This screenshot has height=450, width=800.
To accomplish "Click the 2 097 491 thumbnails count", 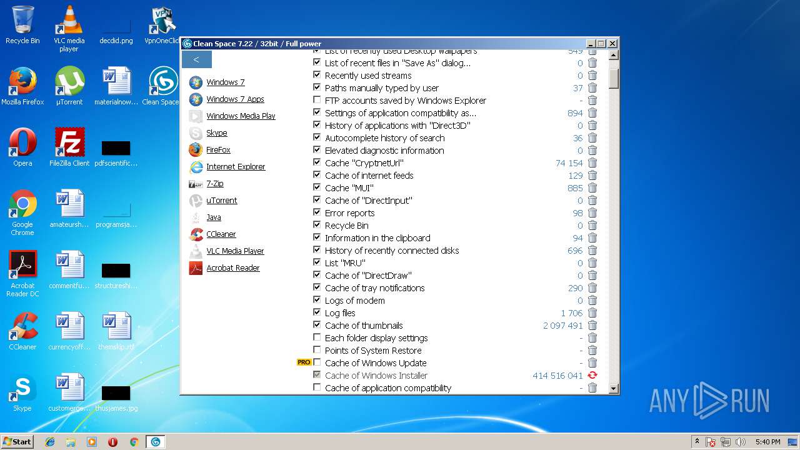I will (563, 326).
